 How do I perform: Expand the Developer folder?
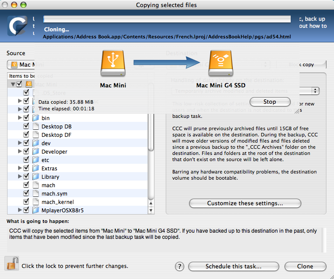pos(20,151)
